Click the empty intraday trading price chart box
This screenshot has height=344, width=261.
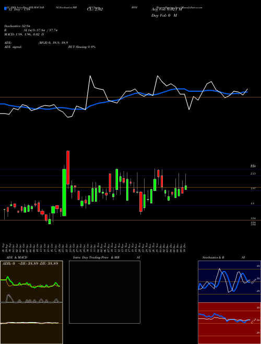(104, 292)
